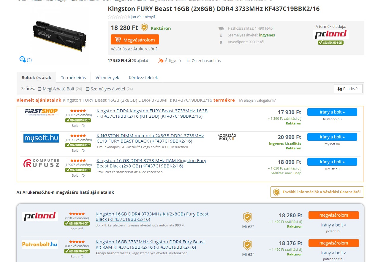The width and height of the screenshot is (386, 262).
Task: Click pcland seller logo in top panel
Action: coord(331,34)
